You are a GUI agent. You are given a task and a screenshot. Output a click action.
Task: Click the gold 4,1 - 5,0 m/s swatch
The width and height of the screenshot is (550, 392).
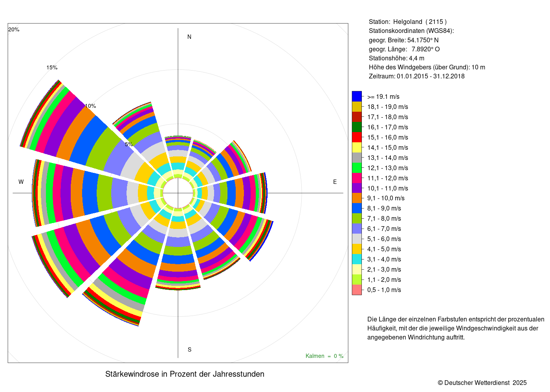coord(357,249)
